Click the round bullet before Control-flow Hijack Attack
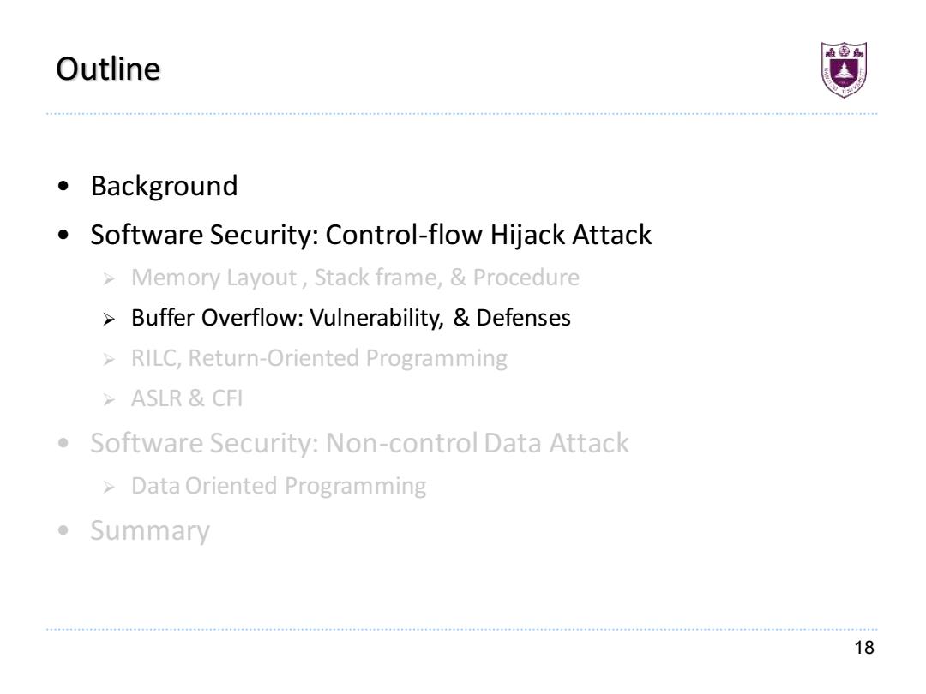 click(x=63, y=236)
